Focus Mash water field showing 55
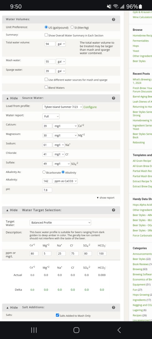 coord(50,62)
